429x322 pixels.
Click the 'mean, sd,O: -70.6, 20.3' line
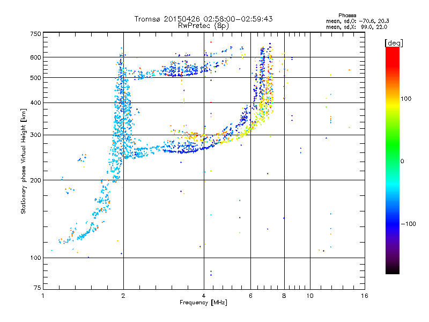[x=357, y=21]
